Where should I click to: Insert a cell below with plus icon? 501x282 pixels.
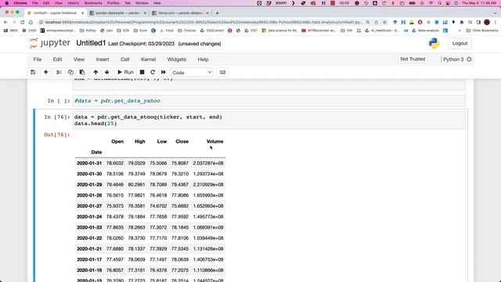tap(45, 72)
